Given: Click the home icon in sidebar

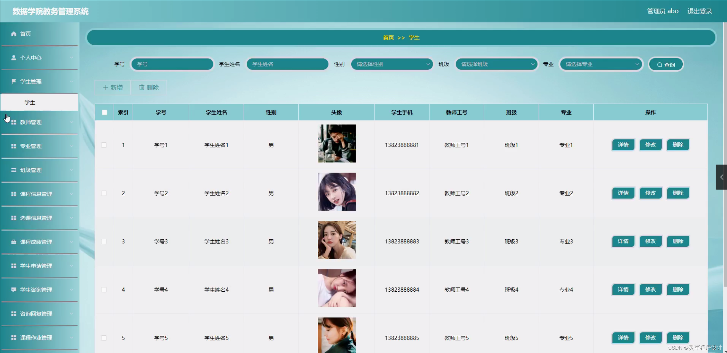Looking at the screenshot, I should [x=14, y=34].
